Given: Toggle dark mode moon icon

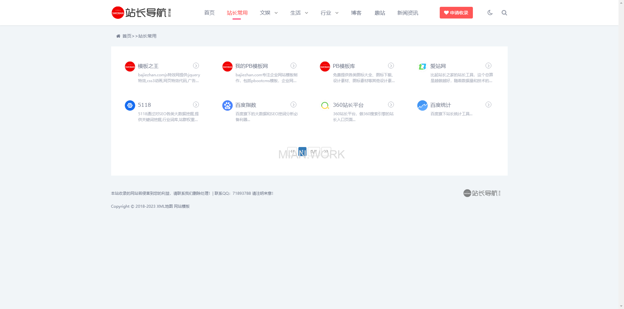Looking at the screenshot, I should (x=490, y=13).
